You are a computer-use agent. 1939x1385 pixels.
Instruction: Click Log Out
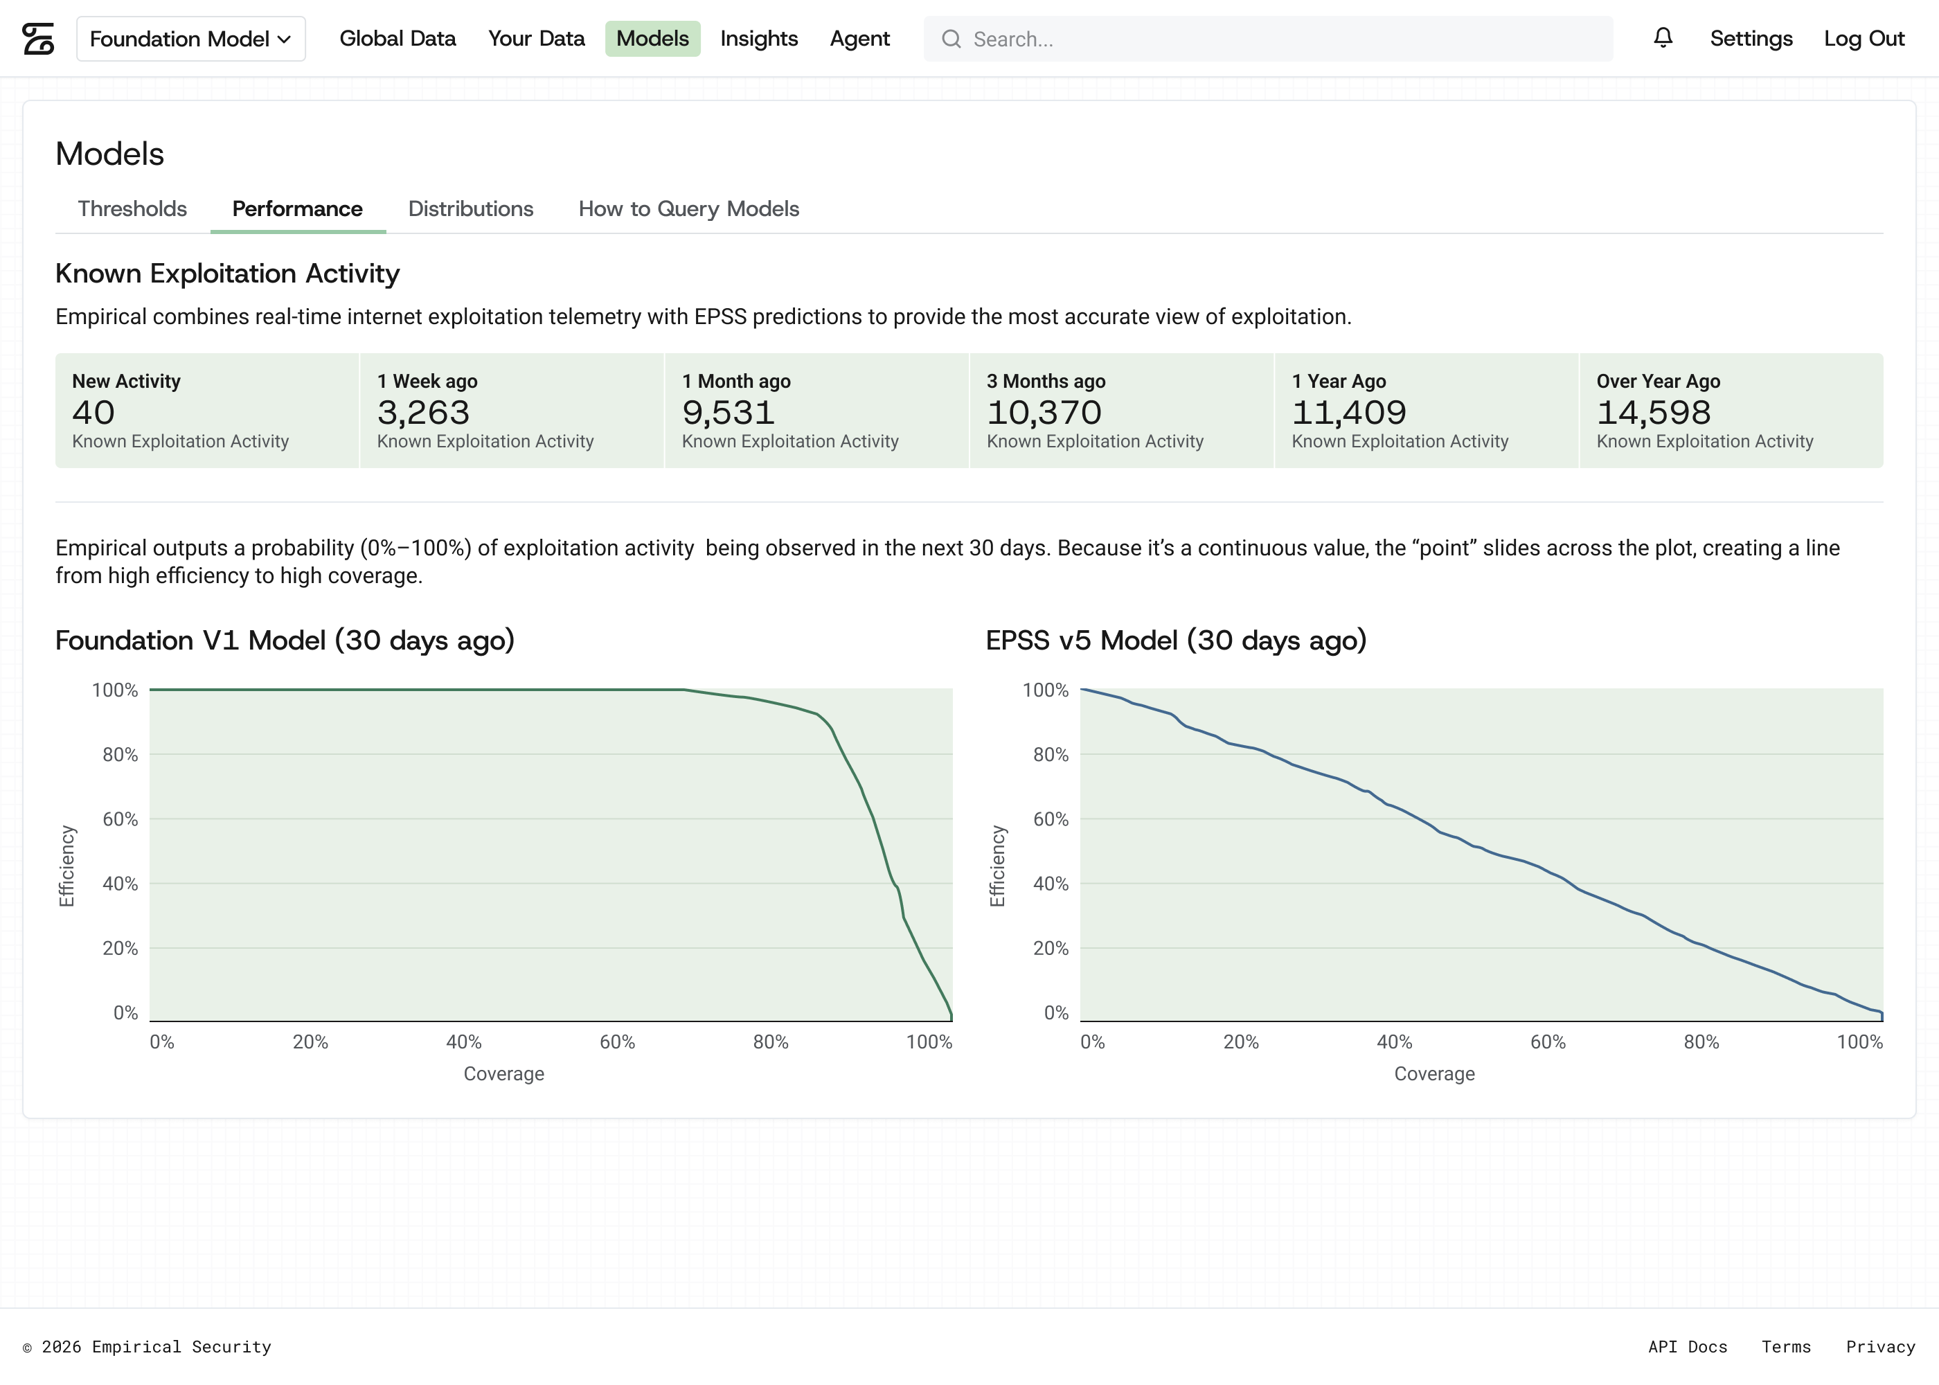(1864, 38)
